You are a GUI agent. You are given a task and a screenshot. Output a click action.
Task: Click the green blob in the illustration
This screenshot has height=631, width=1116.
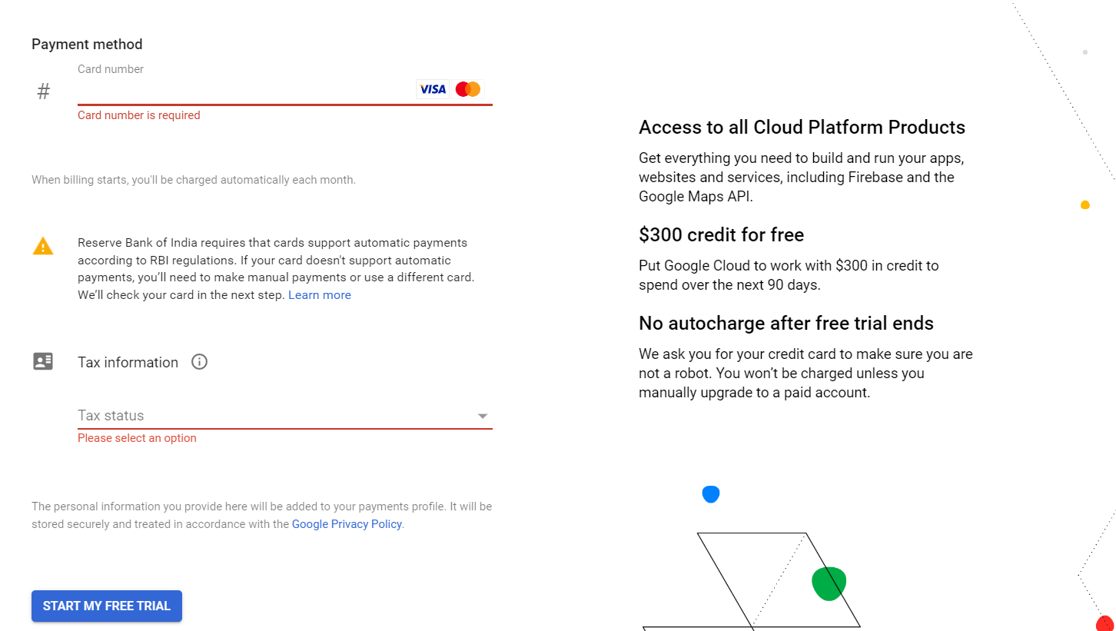coord(829,583)
